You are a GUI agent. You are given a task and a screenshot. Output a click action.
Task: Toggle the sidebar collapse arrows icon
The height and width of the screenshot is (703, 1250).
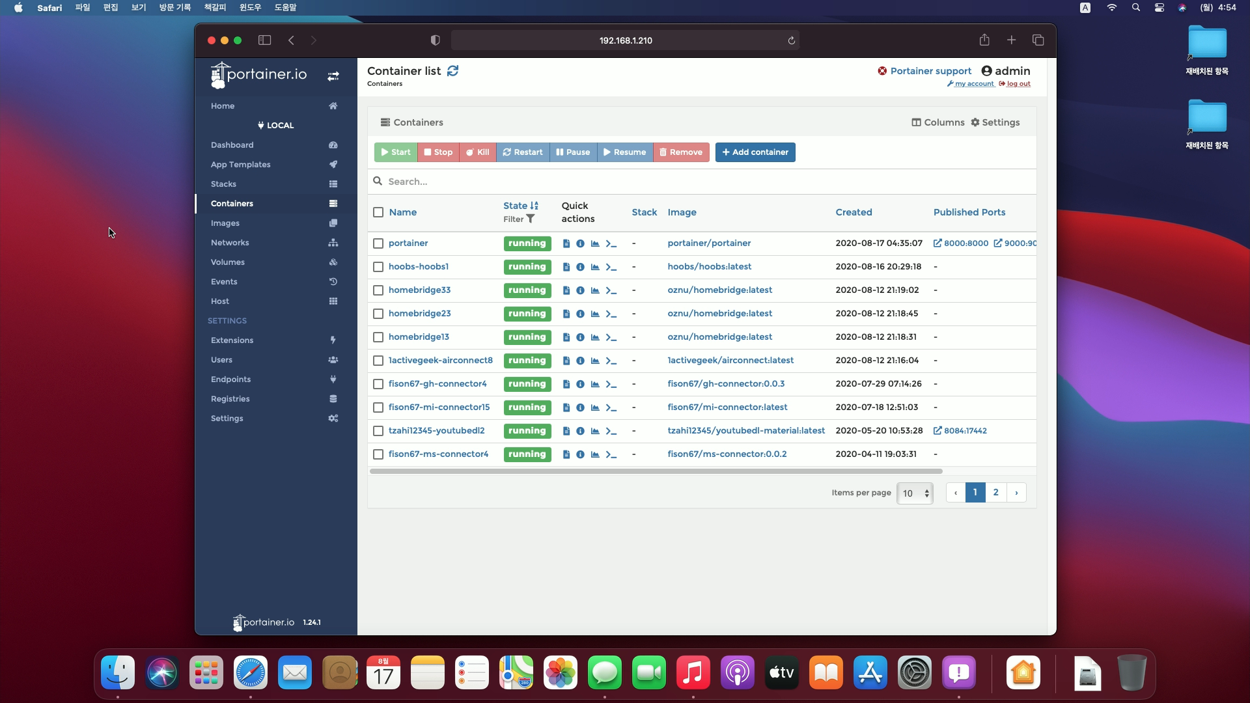click(x=333, y=76)
